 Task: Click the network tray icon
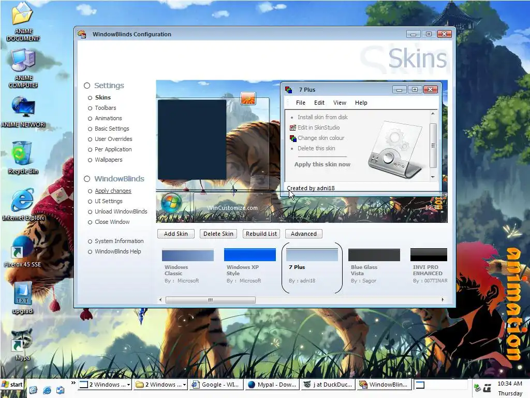coord(477,388)
